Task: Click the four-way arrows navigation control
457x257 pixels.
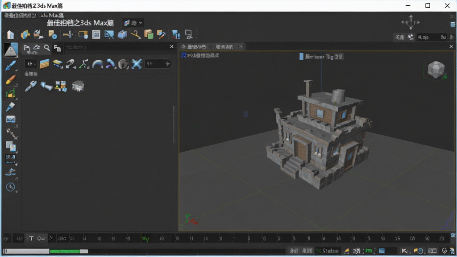Action: click(411, 22)
